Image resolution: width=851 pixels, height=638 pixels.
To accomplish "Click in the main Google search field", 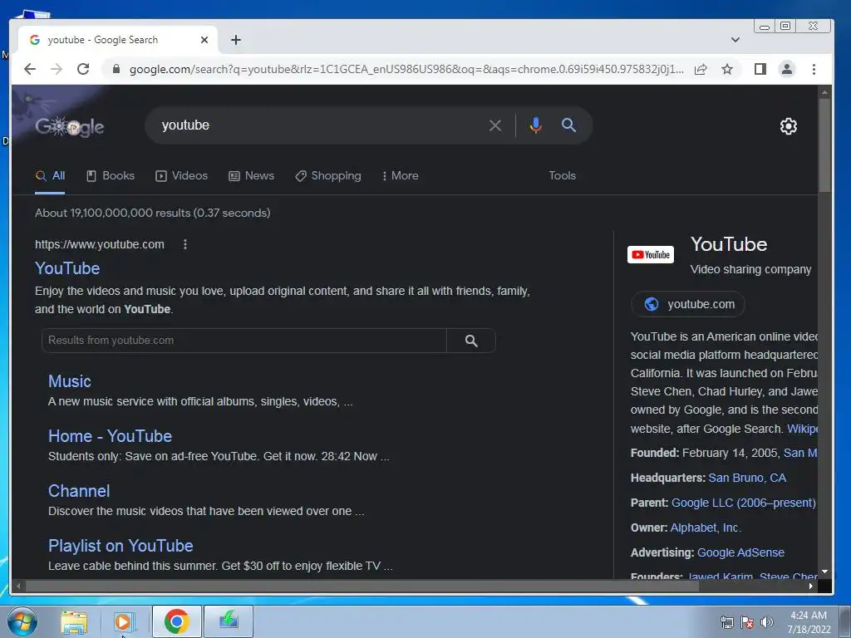I will [320, 125].
